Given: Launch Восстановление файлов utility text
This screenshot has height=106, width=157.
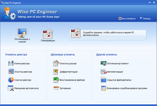Looking at the screenshot, I should click(72, 80).
